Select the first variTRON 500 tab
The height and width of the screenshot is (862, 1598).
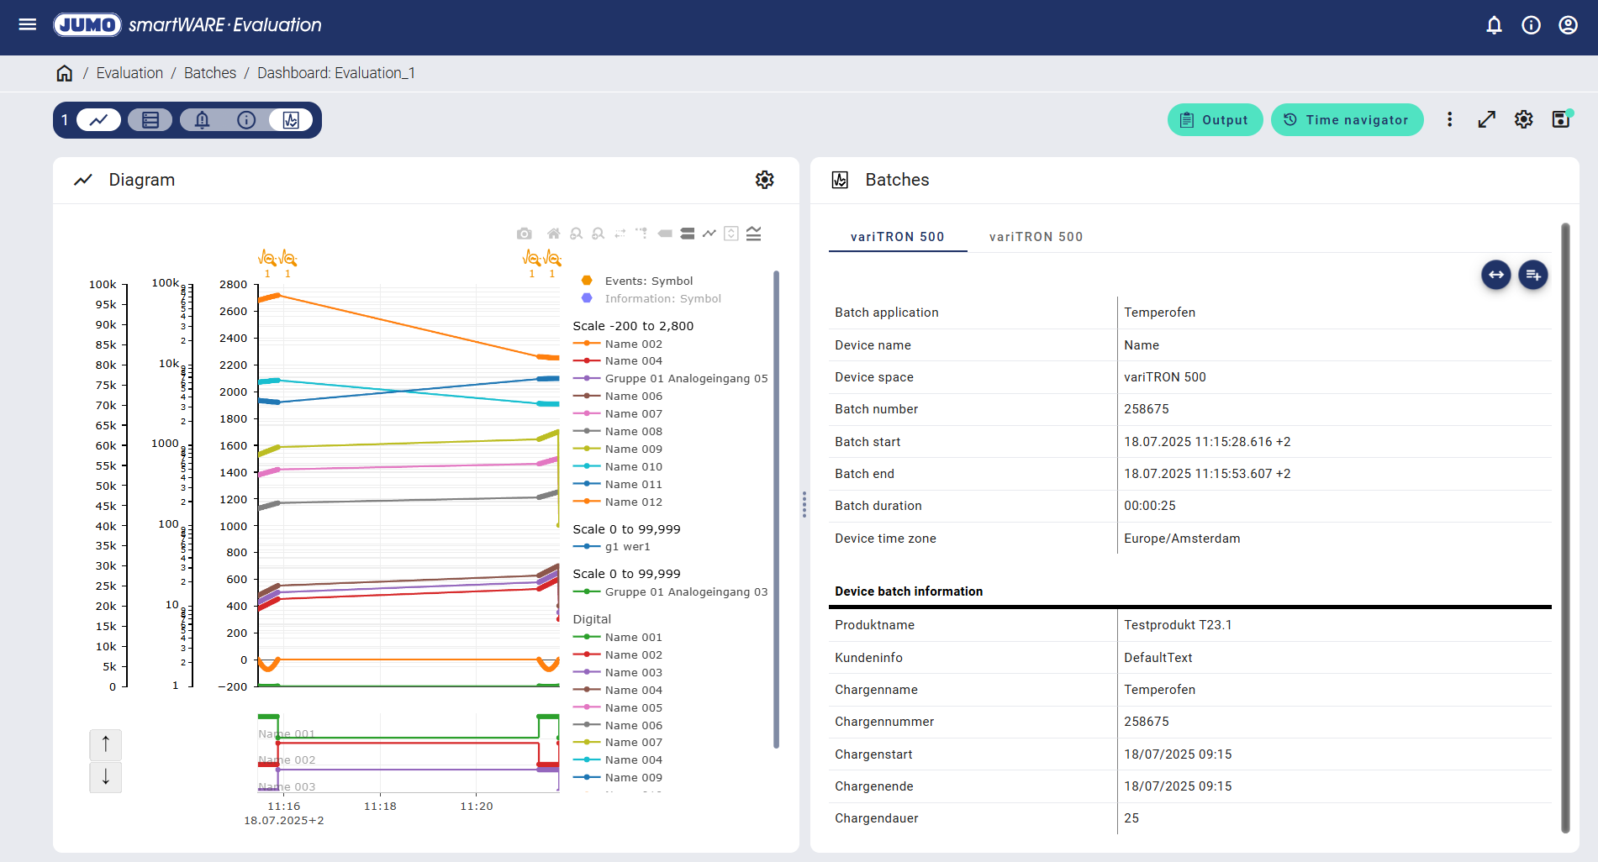pyautogui.click(x=897, y=237)
